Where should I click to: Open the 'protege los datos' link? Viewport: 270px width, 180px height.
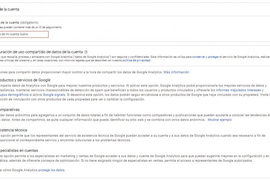click(51, 170)
